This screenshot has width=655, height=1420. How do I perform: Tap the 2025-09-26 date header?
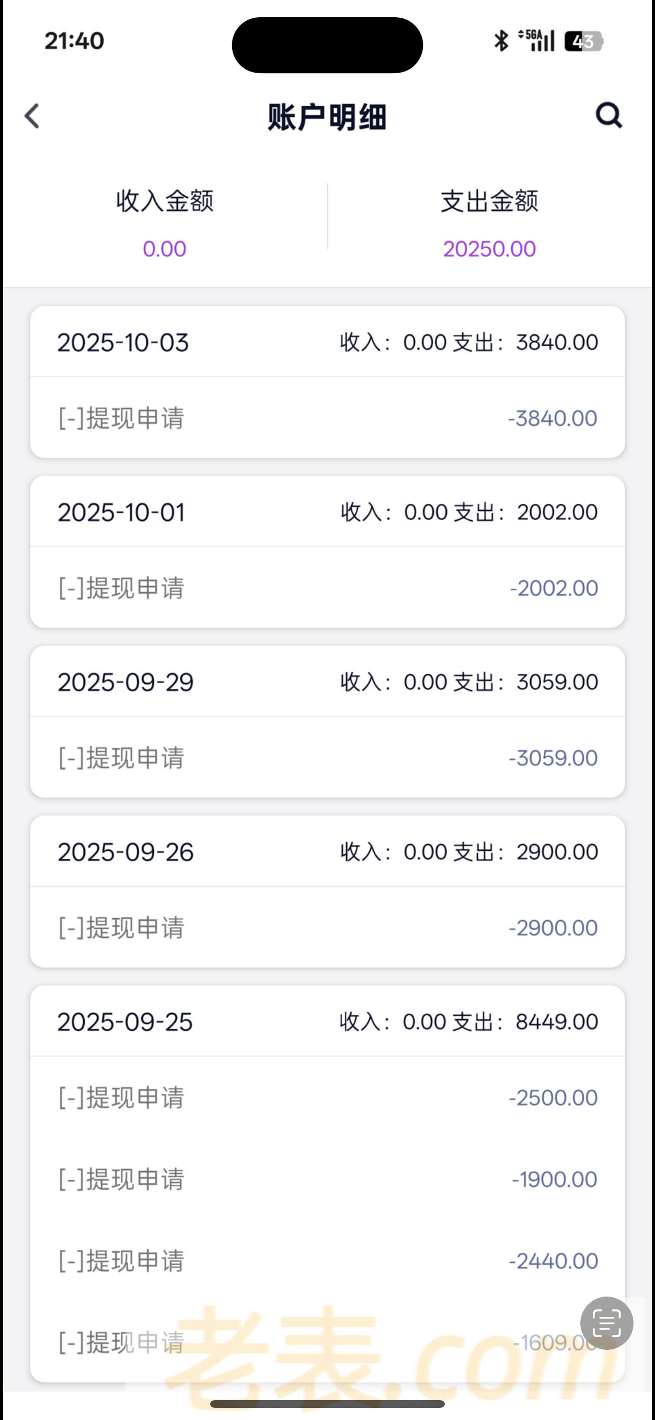(126, 852)
